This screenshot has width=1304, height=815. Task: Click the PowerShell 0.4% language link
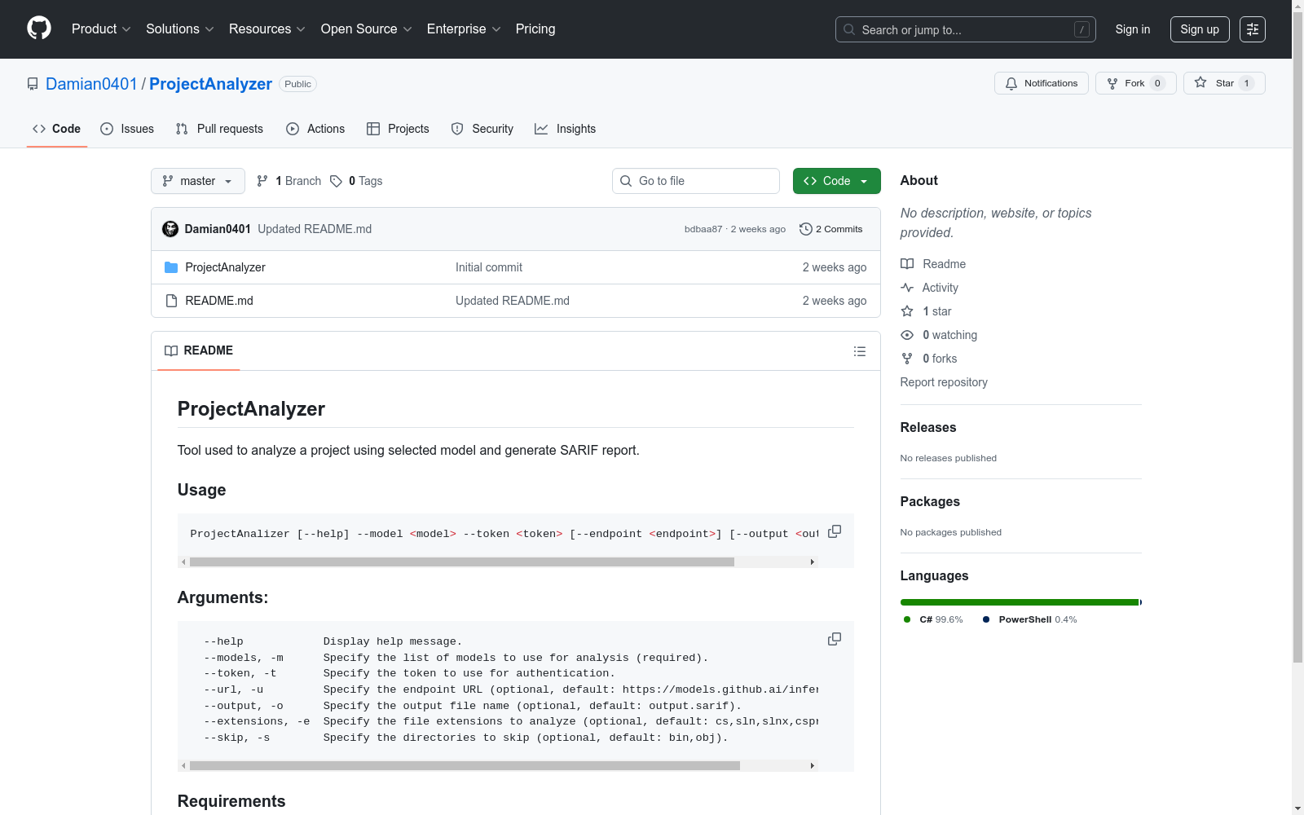click(x=1029, y=619)
